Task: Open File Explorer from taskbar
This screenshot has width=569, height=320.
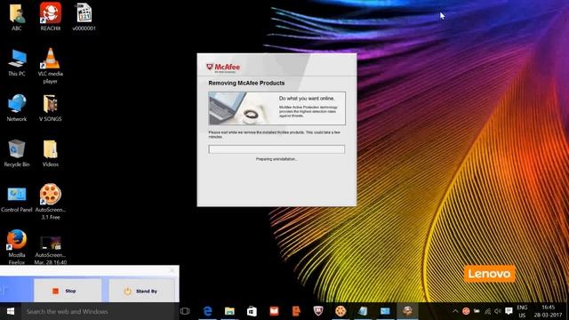Action: (x=229, y=311)
